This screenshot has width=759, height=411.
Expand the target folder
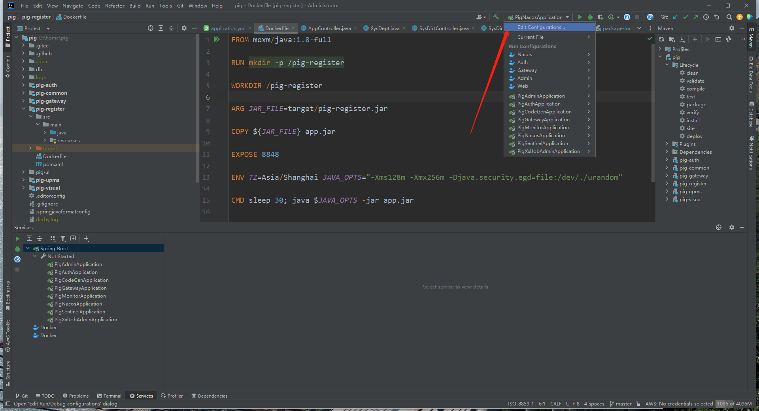pyautogui.click(x=30, y=148)
